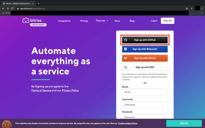Sign up with GitLab
This screenshot has height=128, width=205.
(145, 58)
